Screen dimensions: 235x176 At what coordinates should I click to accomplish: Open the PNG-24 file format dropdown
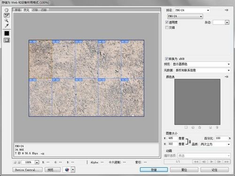pyautogui.click(x=185, y=16)
